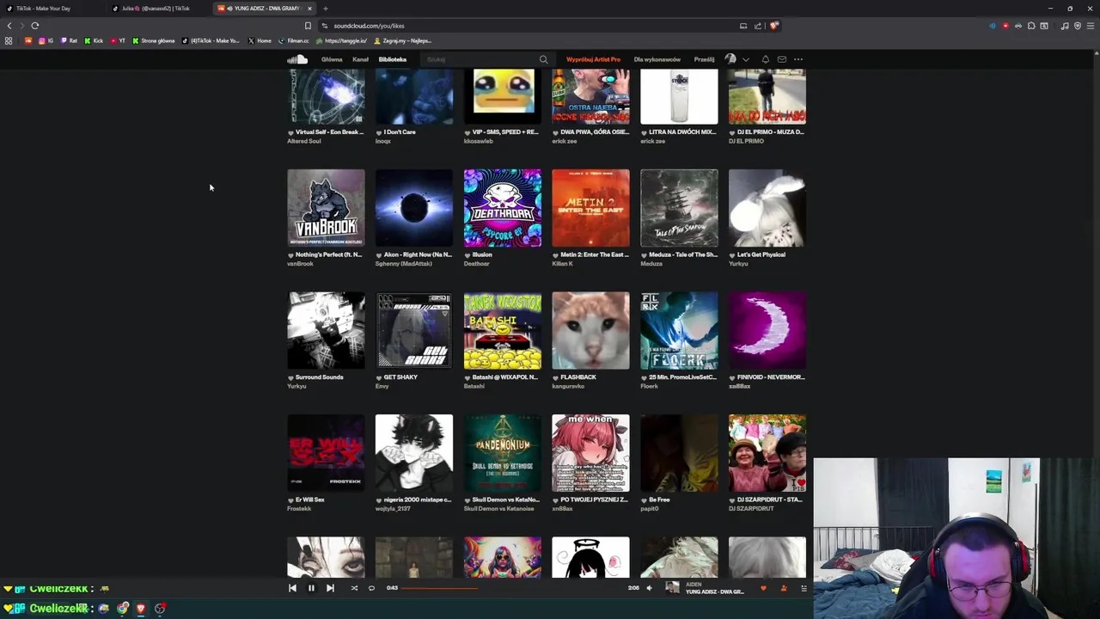Open the play queue list icon

click(x=804, y=588)
